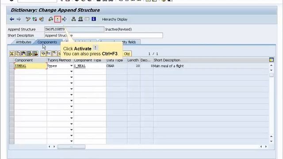Click the Collapse Include minus icon
283x159 pixels.
click(x=54, y=53)
